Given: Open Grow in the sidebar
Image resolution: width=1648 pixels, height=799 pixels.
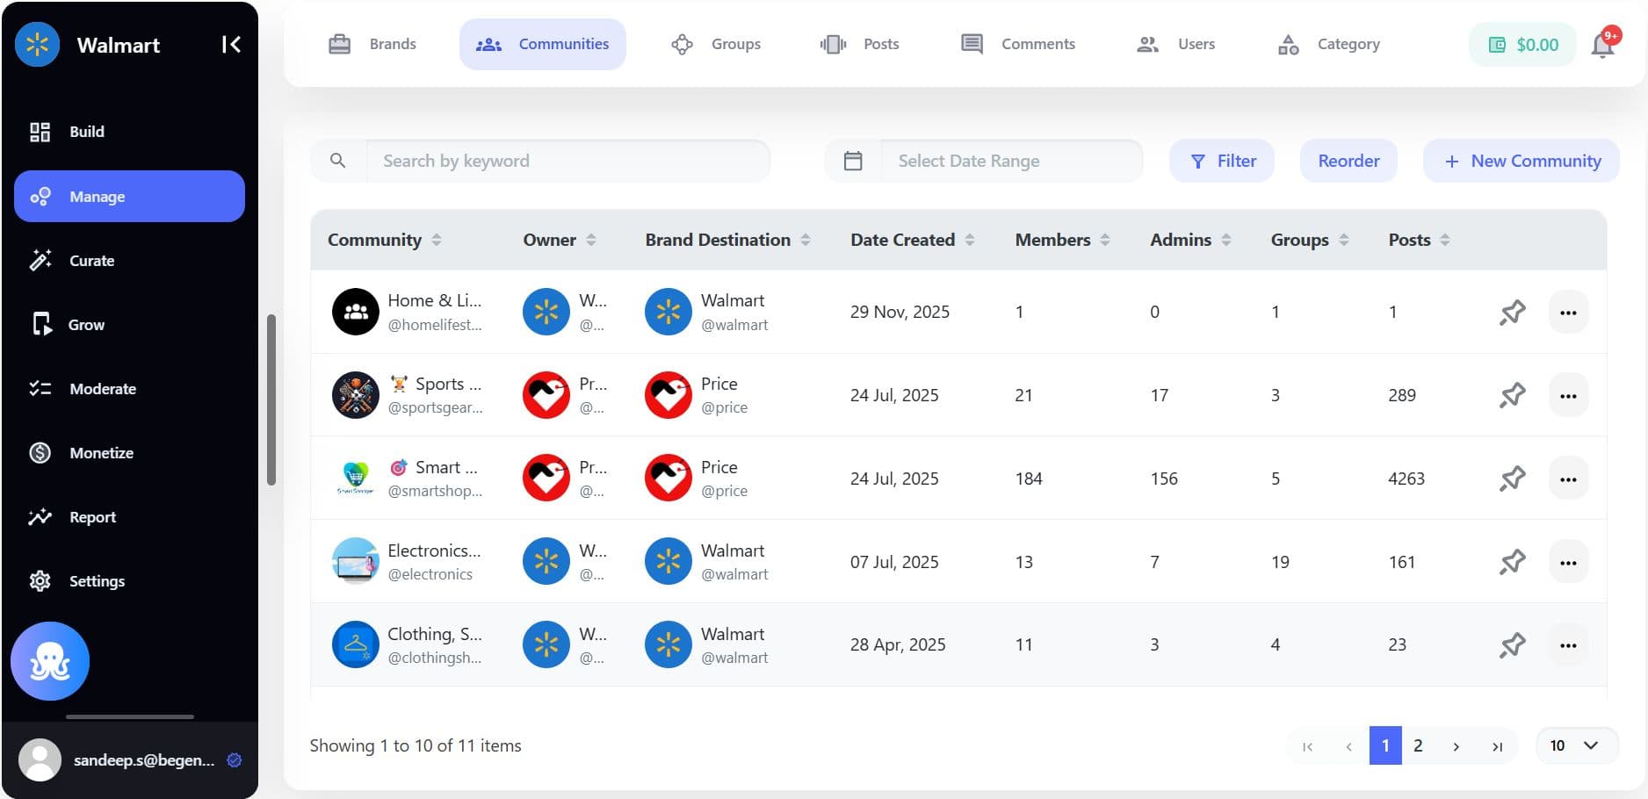Looking at the screenshot, I should click(129, 324).
